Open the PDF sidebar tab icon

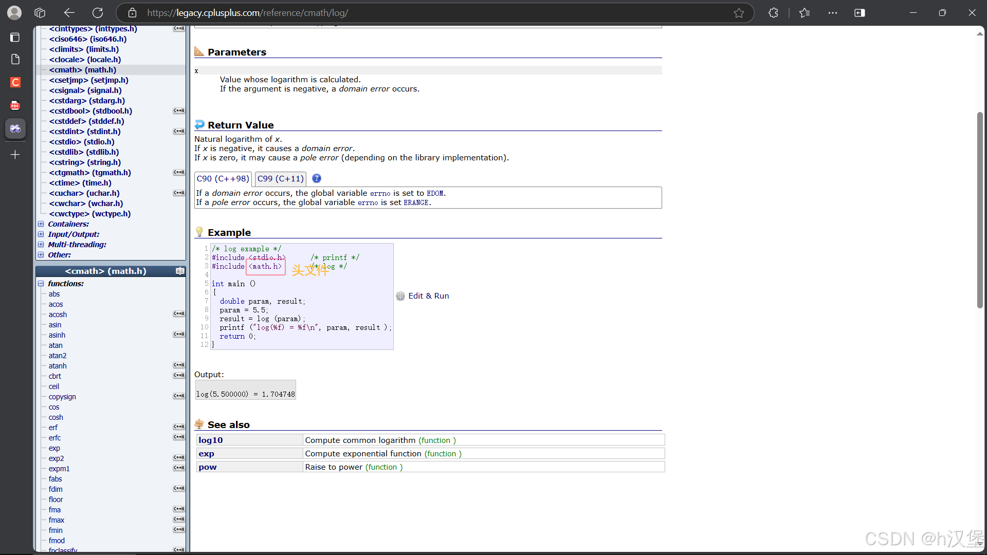[x=15, y=105]
